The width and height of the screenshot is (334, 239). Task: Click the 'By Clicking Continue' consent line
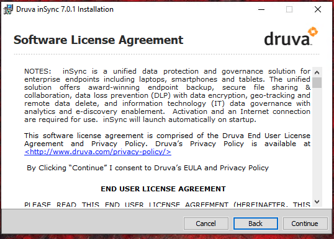(x=148, y=168)
